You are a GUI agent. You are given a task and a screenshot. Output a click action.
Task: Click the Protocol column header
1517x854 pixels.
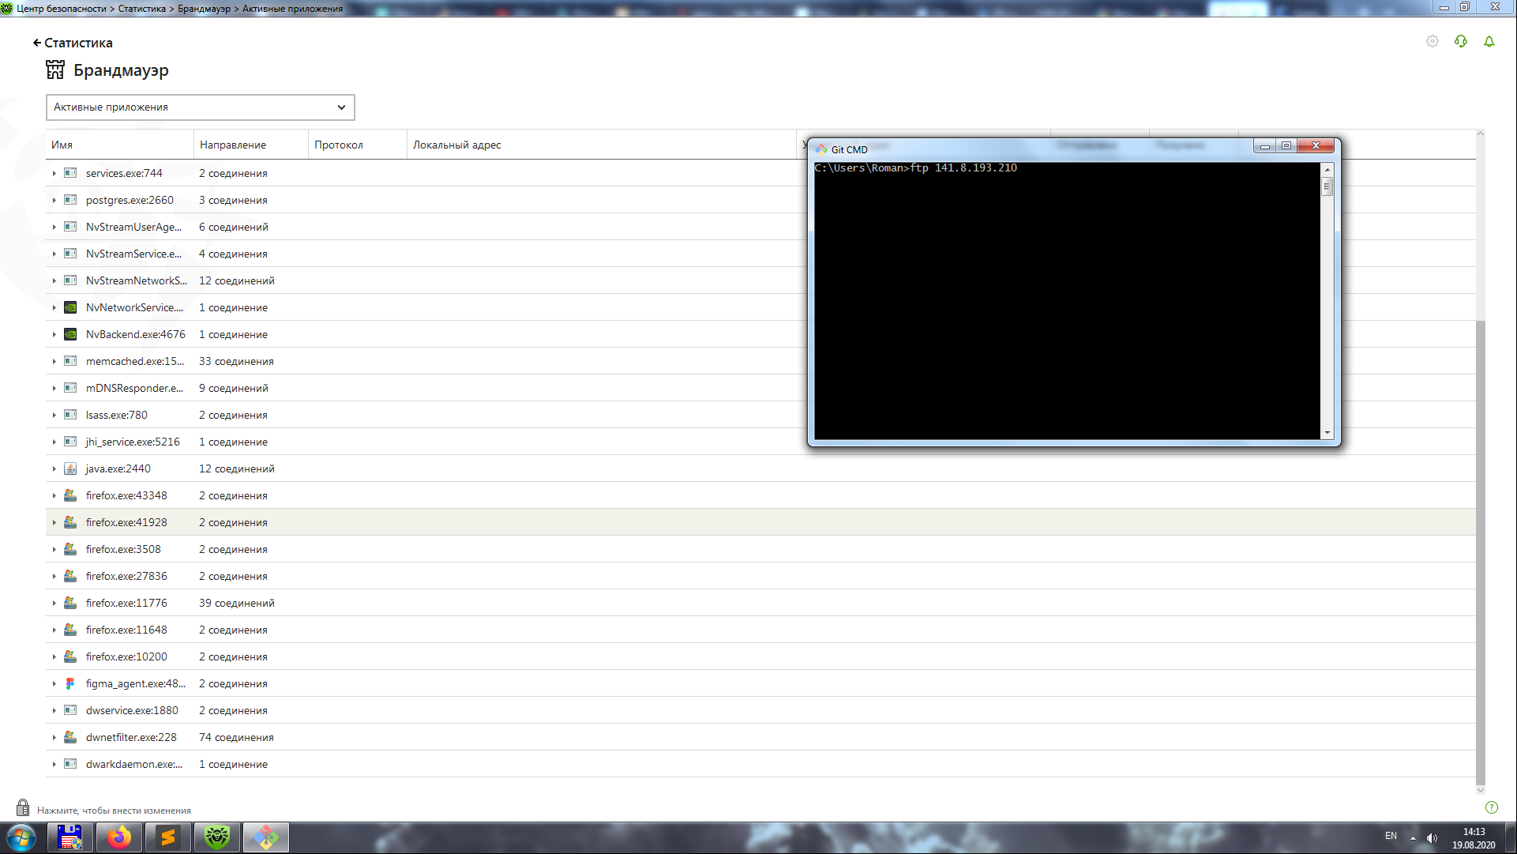[339, 145]
